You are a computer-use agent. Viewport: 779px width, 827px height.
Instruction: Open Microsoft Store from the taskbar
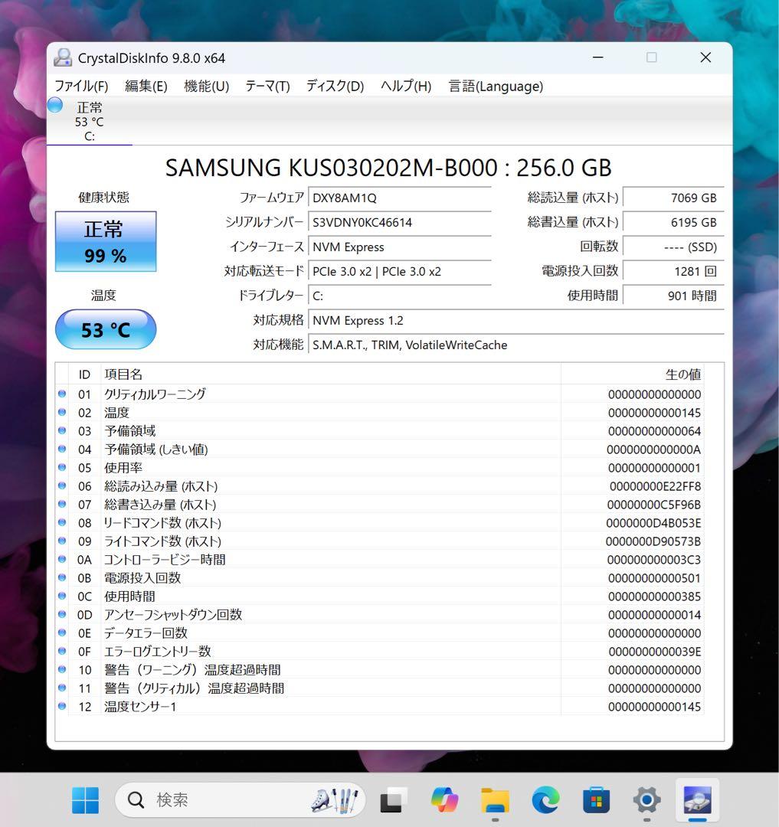(x=596, y=800)
